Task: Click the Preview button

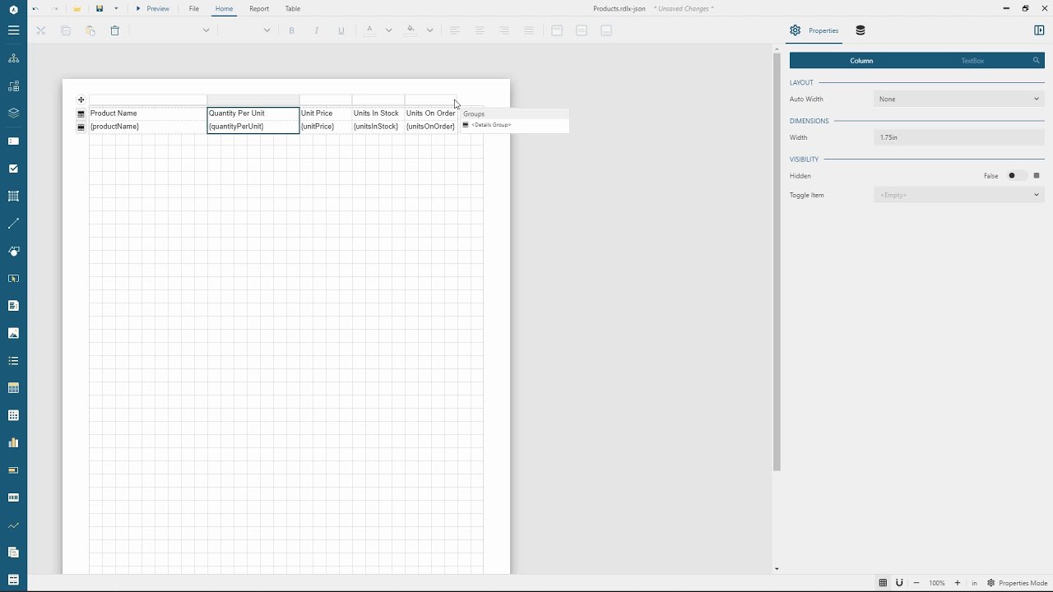Action: point(153,8)
